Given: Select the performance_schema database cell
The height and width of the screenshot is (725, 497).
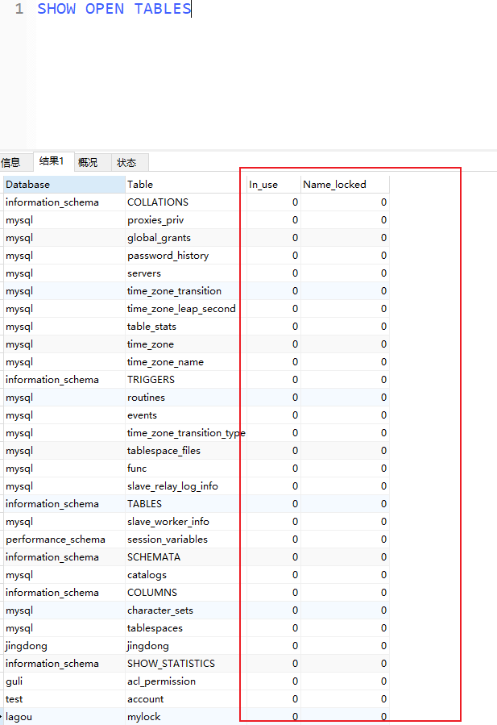Looking at the screenshot, I should (x=64, y=540).
